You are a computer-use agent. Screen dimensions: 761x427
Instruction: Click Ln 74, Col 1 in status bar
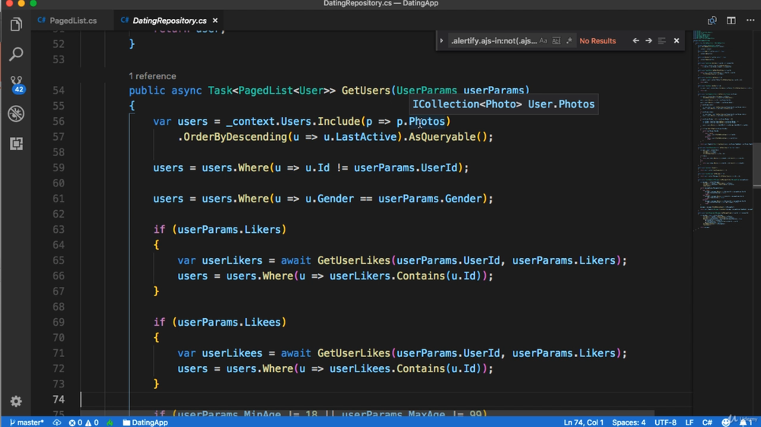point(584,422)
